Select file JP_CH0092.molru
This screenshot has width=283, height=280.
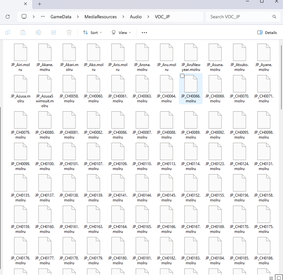pyautogui.click(x=215, y=125)
